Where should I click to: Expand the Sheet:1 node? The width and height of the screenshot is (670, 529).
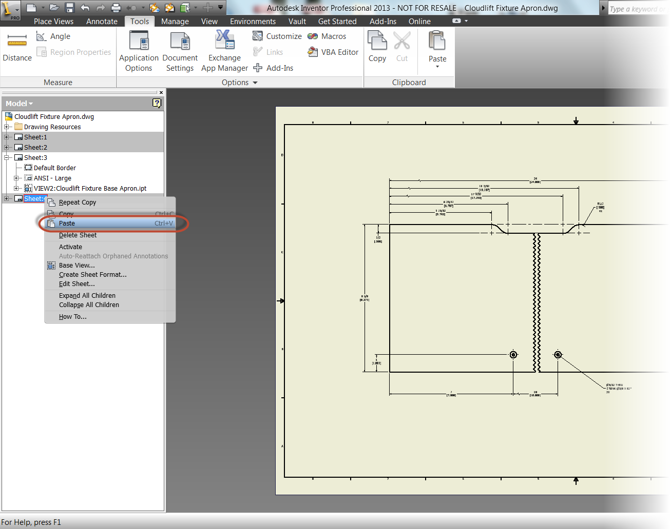7,137
